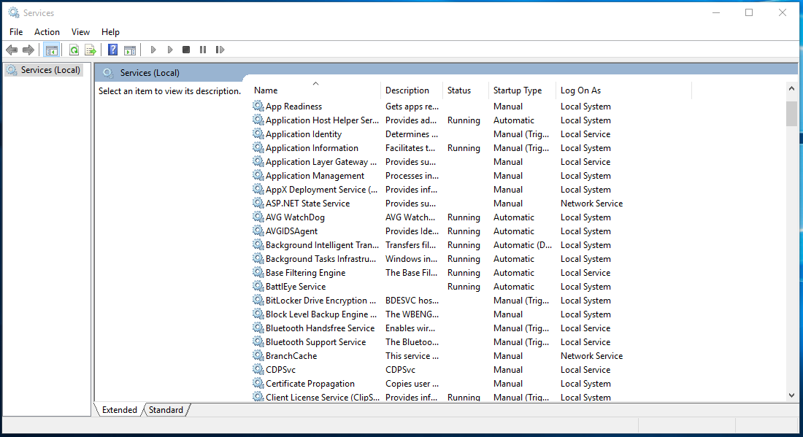Maximize the Services window
The height and width of the screenshot is (437, 803).
tap(749, 13)
